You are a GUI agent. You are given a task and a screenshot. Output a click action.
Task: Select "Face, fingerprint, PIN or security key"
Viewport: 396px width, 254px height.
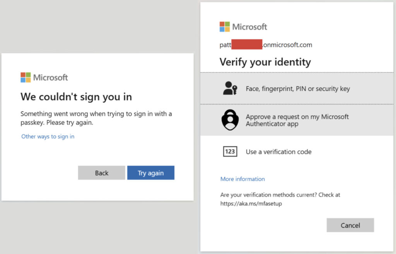pyautogui.click(x=298, y=89)
